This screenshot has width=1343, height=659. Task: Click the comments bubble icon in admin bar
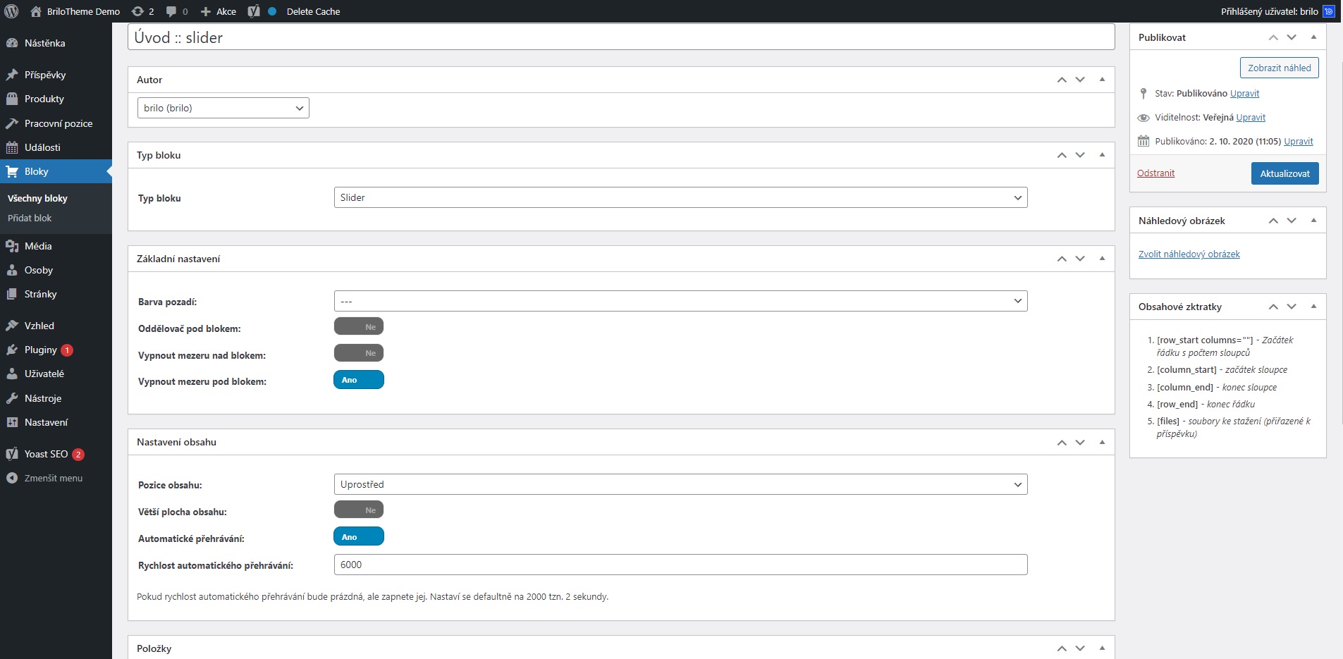171,11
